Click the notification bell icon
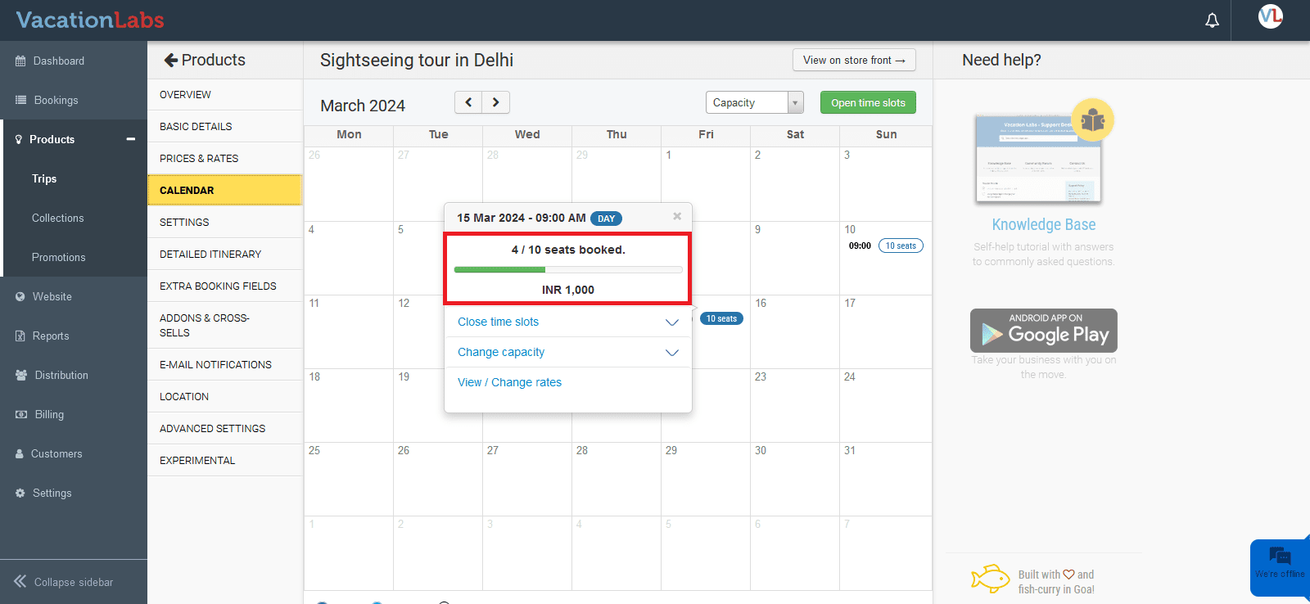1310x604 pixels. click(1212, 20)
